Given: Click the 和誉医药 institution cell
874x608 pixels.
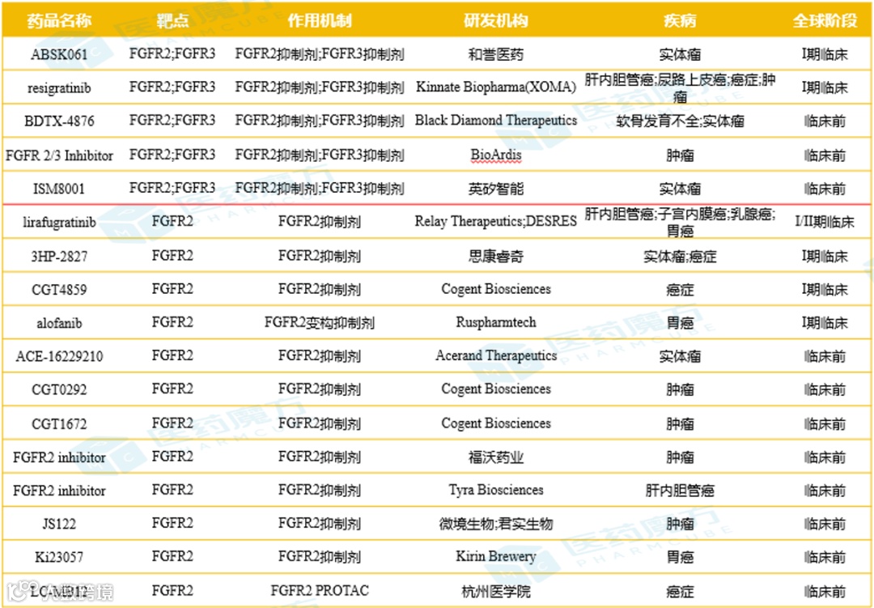Looking at the screenshot, I should coord(495,55).
